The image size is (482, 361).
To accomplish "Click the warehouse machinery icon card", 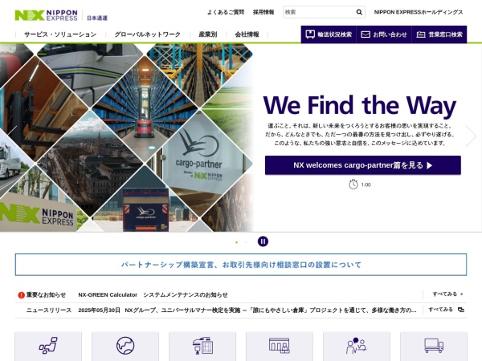I will click(202, 347).
